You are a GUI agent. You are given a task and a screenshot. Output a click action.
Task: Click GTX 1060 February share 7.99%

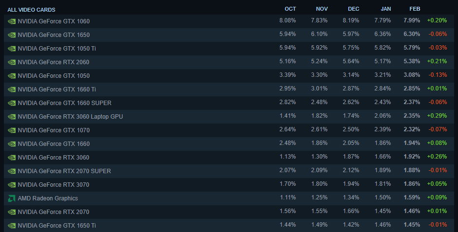click(412, 21)
